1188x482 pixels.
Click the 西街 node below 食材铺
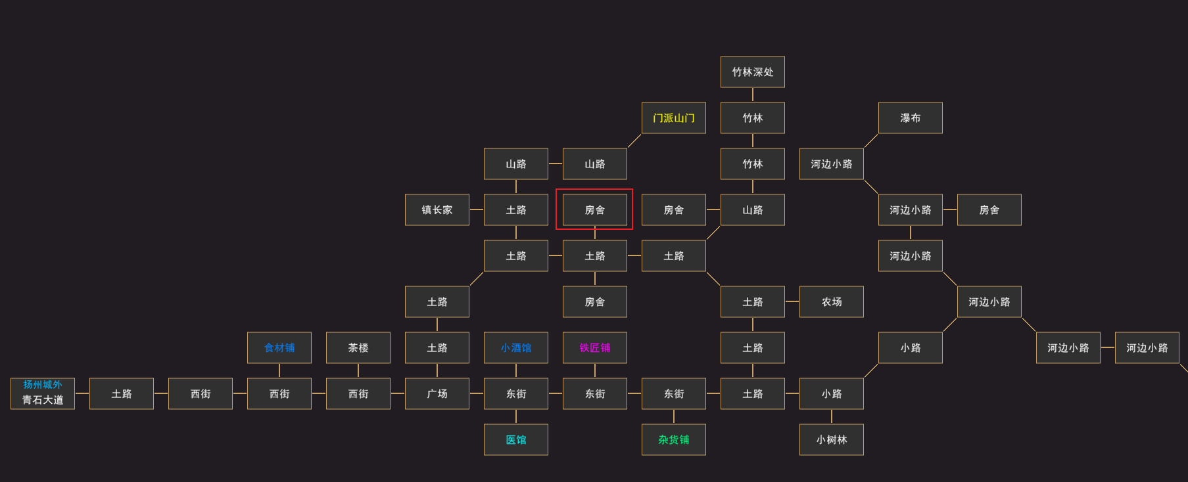pos(279,393)
